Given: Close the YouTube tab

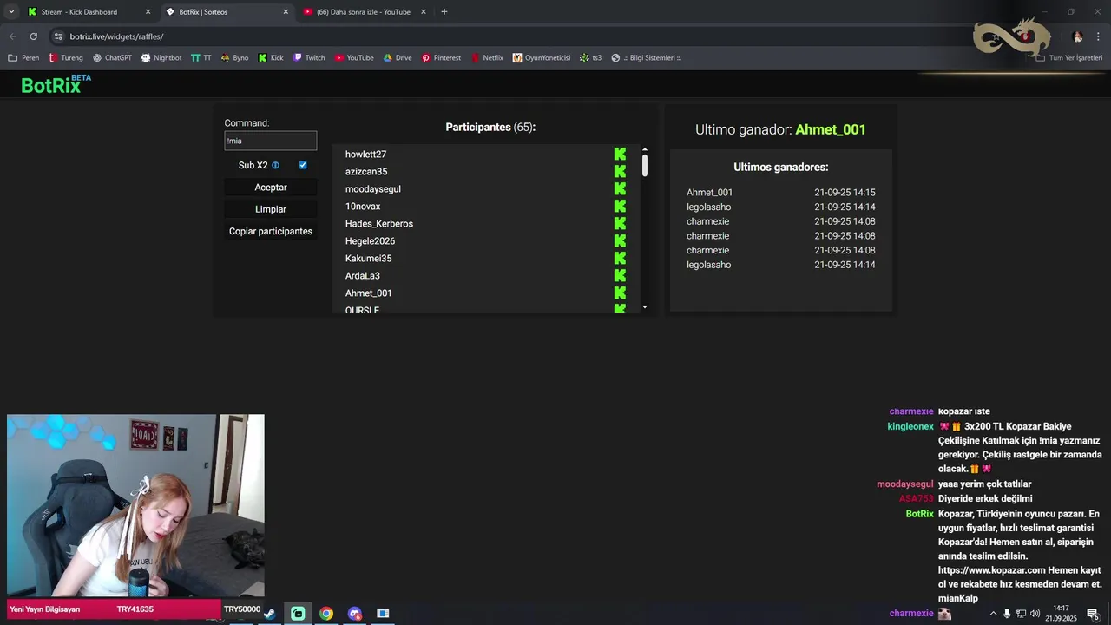Looking at the screenshot, I should point(424,12).
